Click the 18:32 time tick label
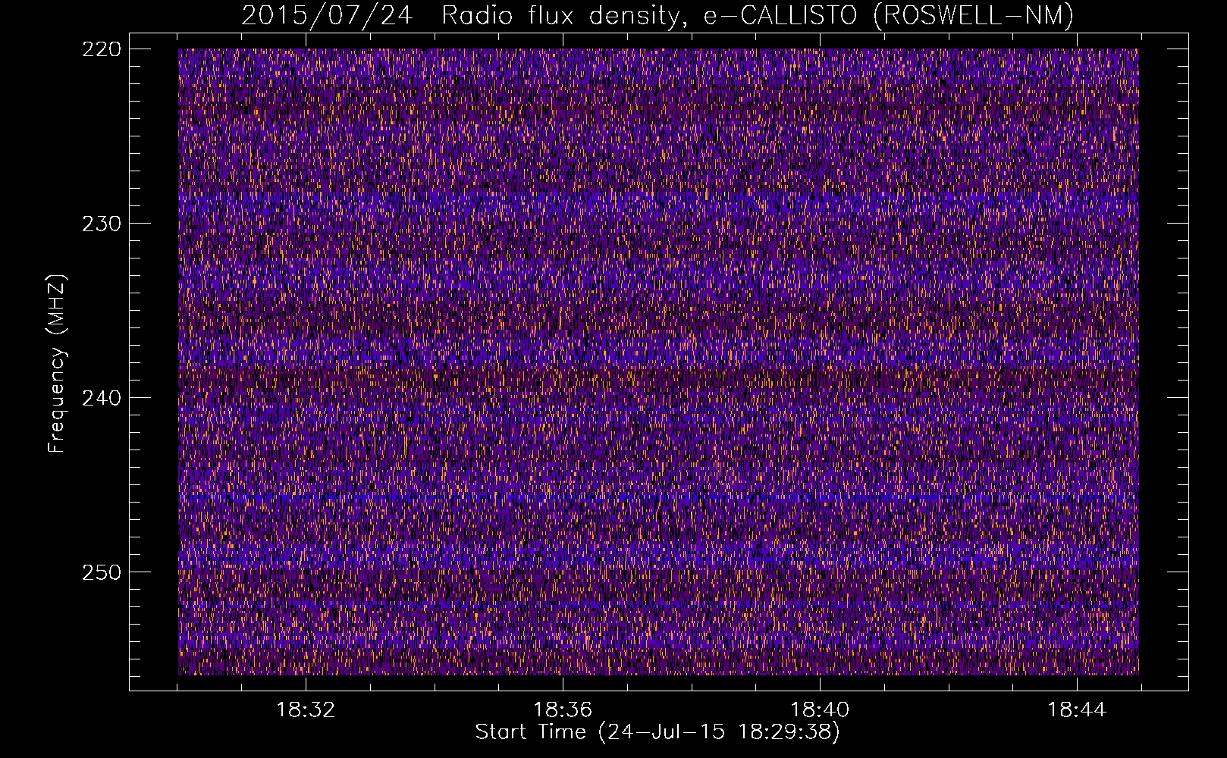The width and height of the screenshot is (1227, 758). pyautogui.click(x=306, y=710)
